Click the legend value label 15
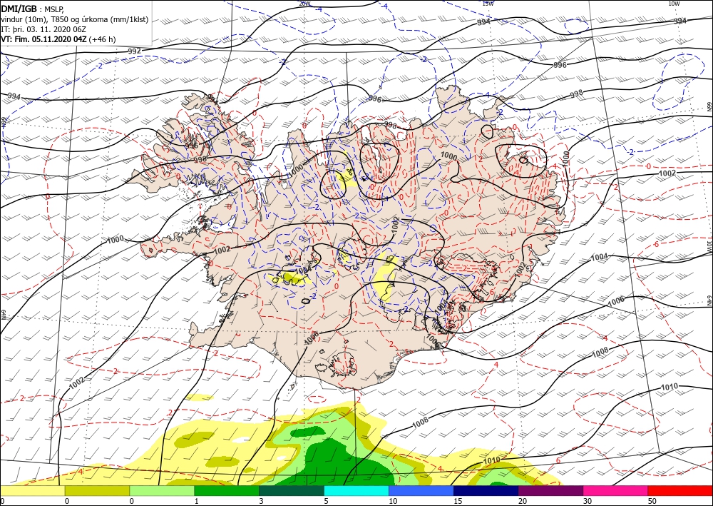Screen dimensions: 713x506 coord(458,501)
